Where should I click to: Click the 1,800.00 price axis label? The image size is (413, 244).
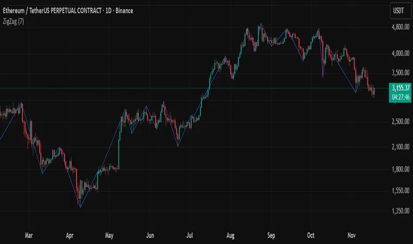click(400, 169)
